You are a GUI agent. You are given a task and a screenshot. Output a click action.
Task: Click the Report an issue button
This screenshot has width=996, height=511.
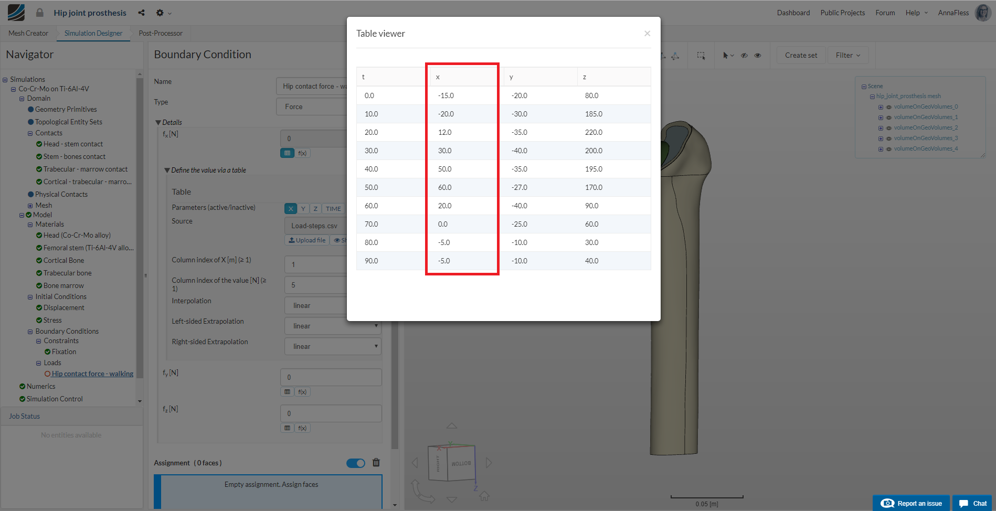911,503
